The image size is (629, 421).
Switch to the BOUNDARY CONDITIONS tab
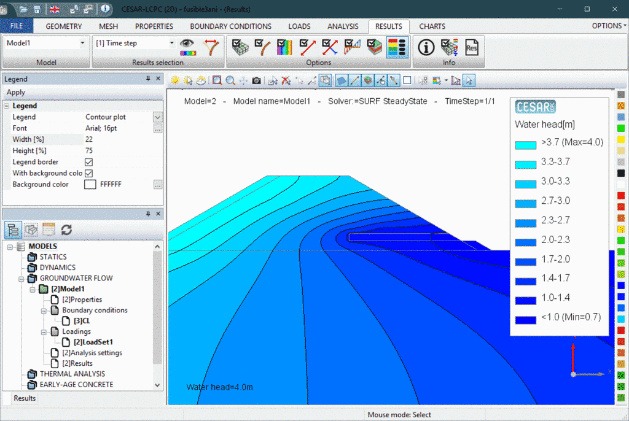231,26
